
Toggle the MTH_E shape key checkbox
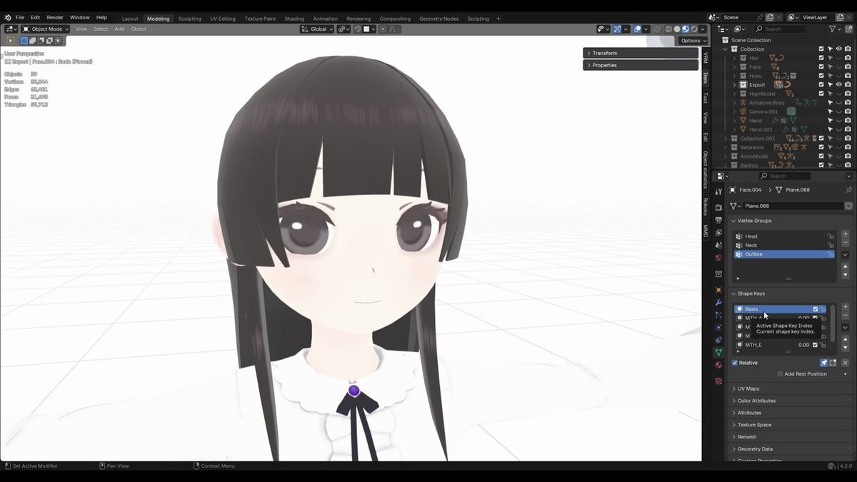815,345
